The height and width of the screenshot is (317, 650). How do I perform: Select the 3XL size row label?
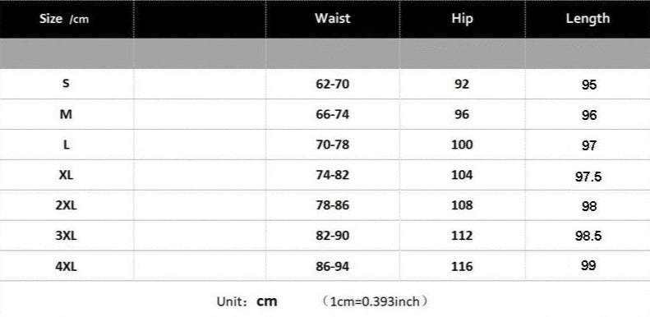[x=66, y=236]
